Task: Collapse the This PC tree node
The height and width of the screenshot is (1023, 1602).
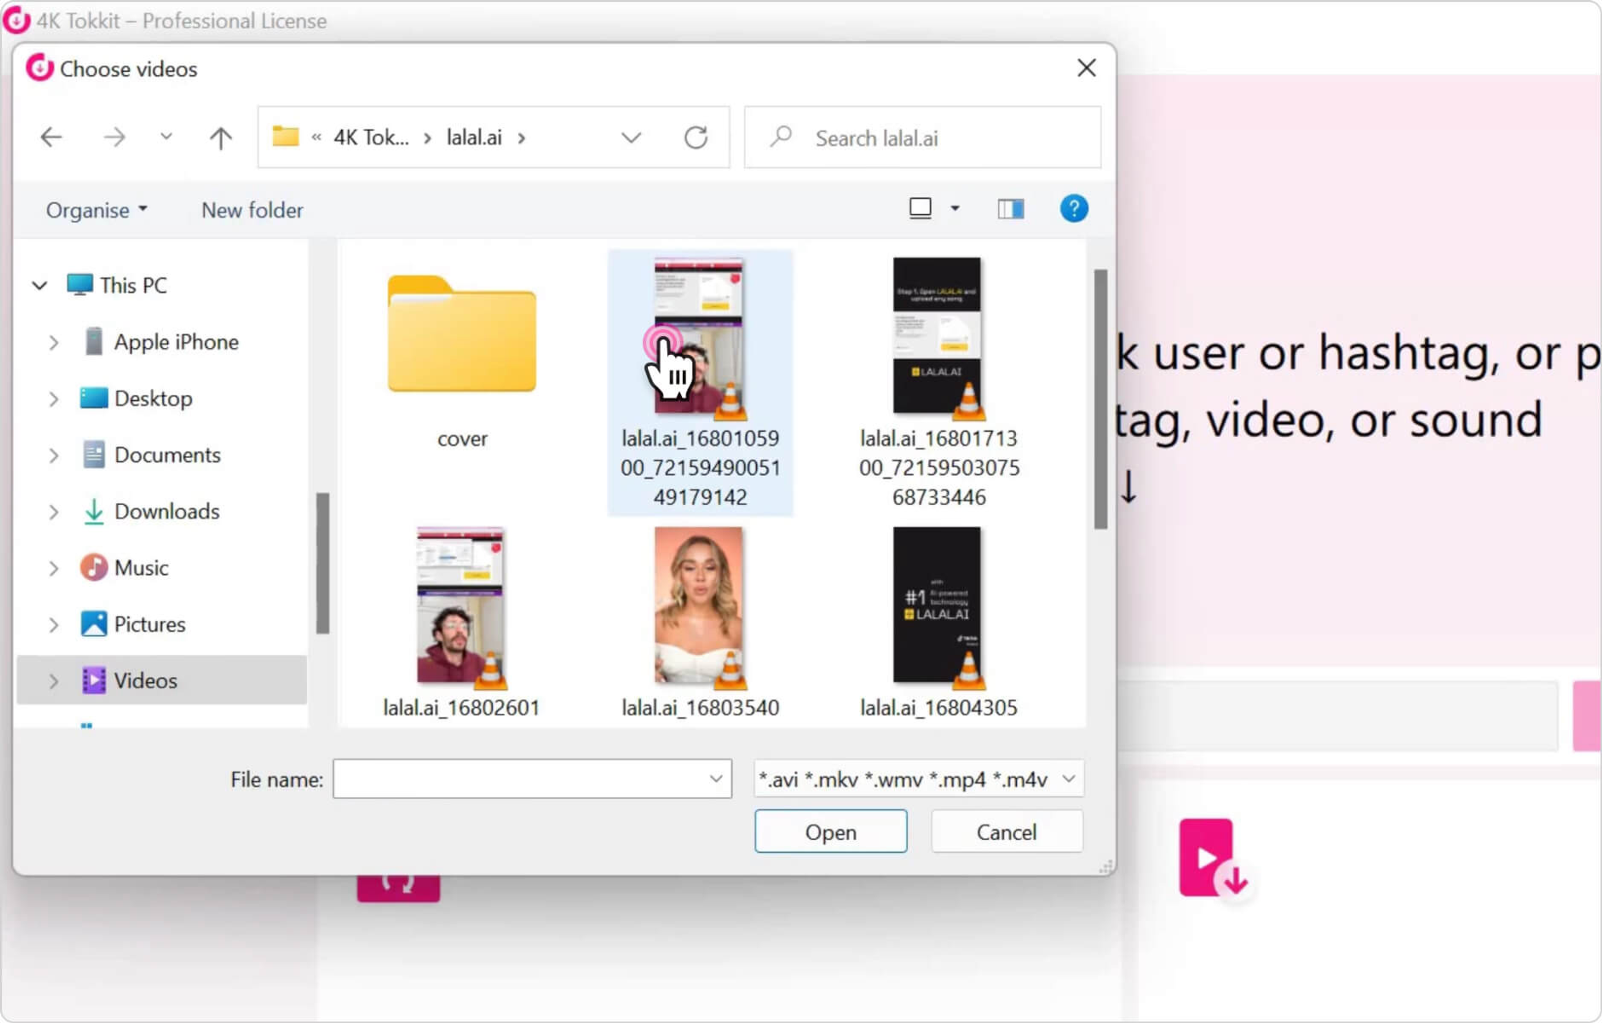Action: coord(40,285)
